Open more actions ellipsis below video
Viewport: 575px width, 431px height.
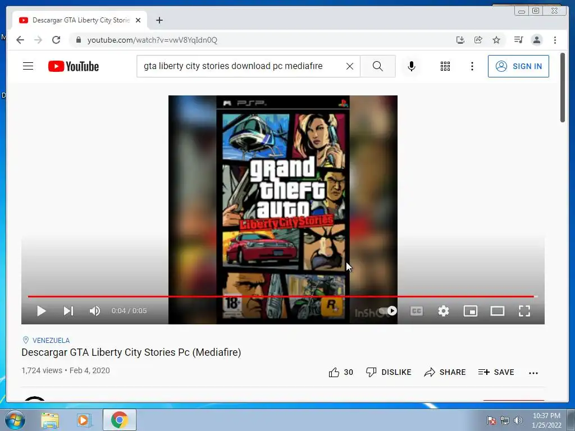[533, 373]
